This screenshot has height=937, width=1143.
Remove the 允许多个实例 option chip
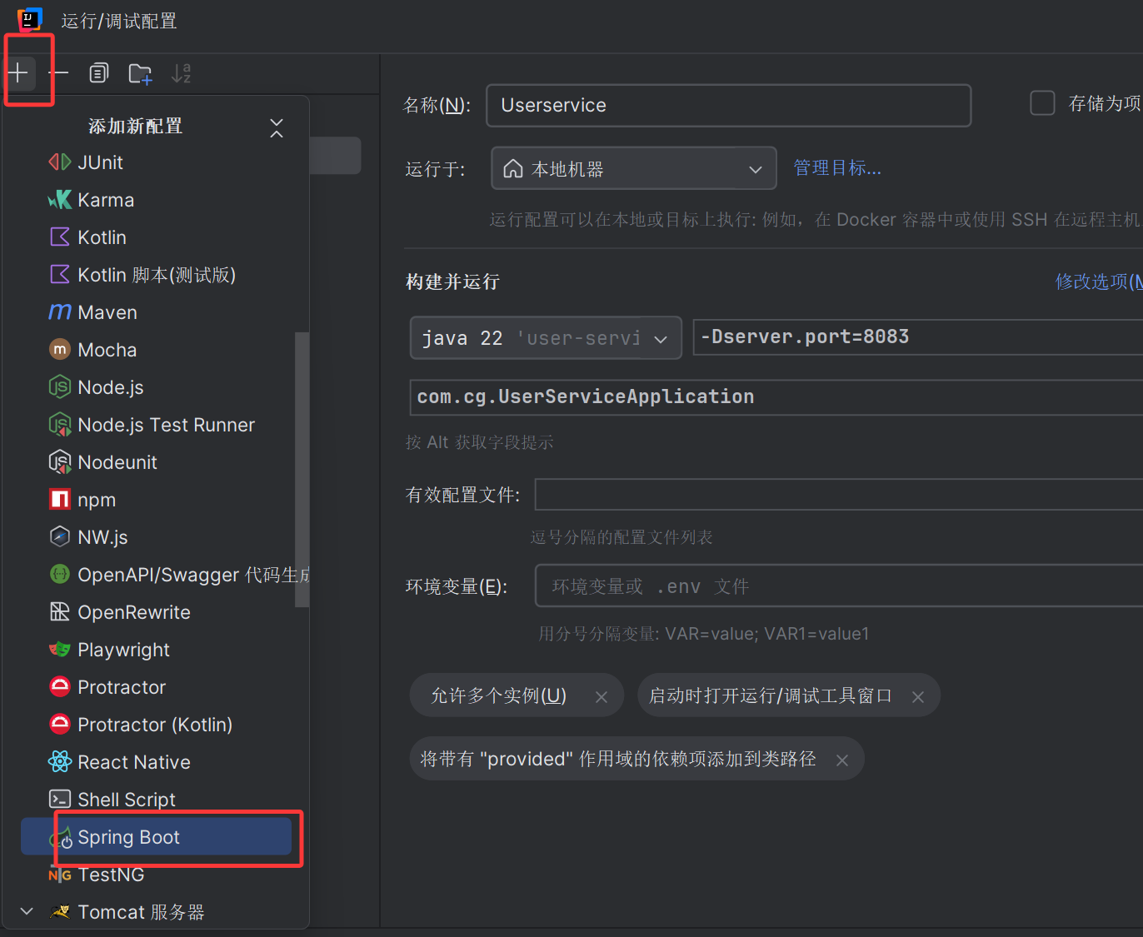601,697
